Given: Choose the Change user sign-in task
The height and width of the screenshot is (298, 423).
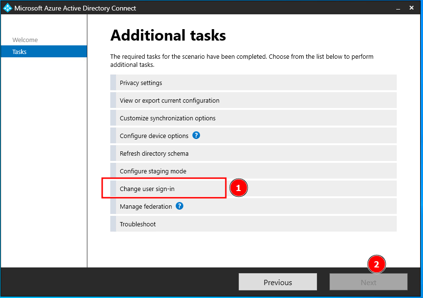Looking at the screenshot, I should coord(147,189).
